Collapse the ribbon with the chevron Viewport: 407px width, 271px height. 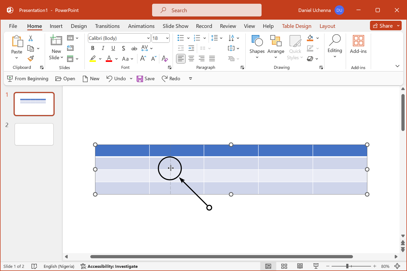coord(397,66)
